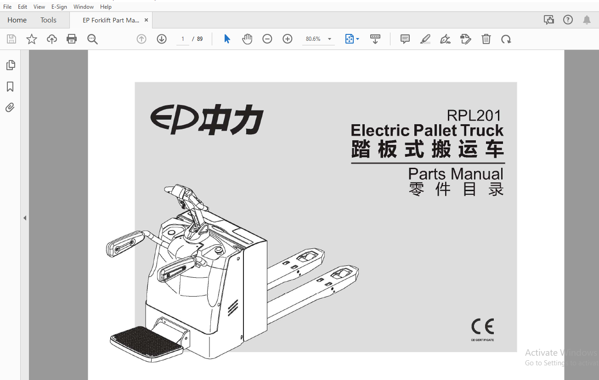
Task: Click the Parts Manual heading
Action: [x=456, y=174]
